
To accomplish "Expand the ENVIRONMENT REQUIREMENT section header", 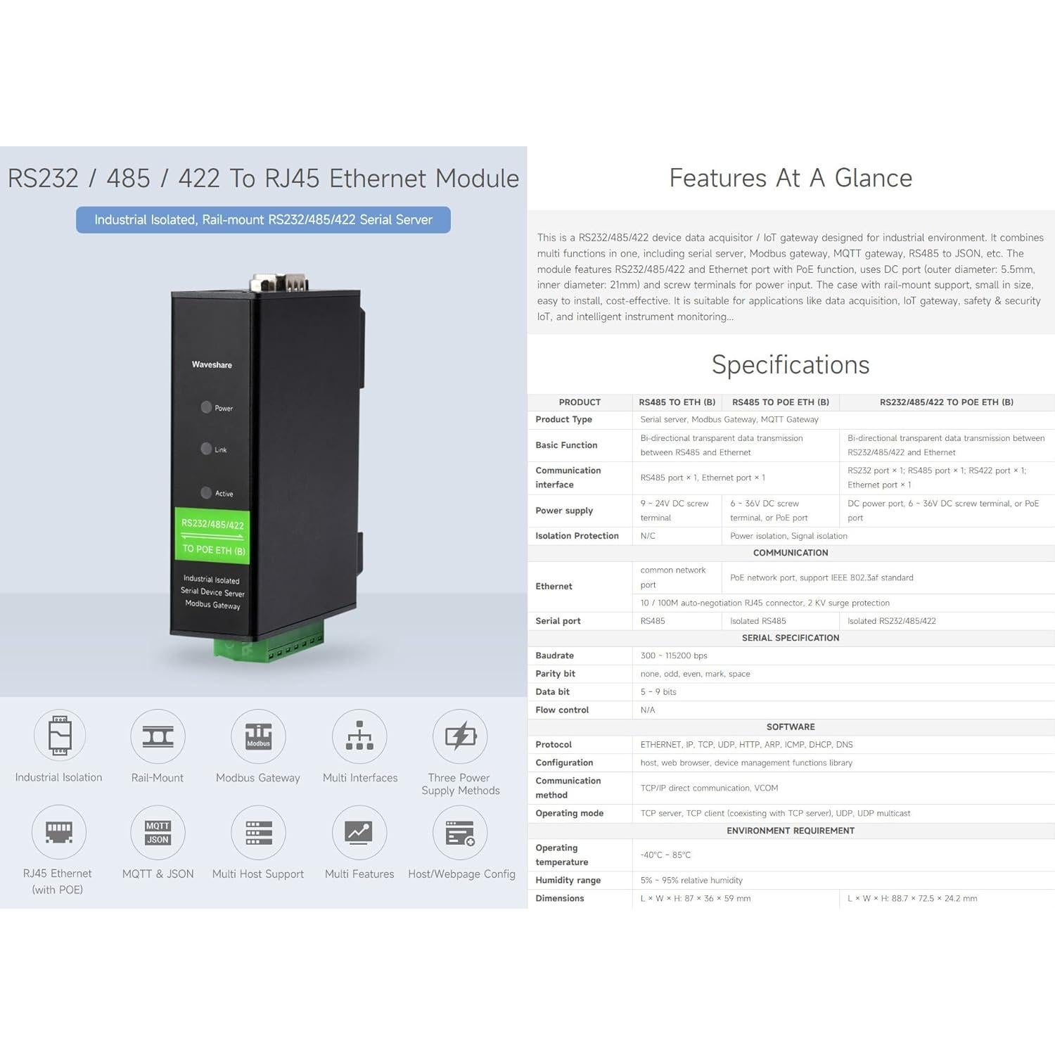I will click(x=789, y=830).
